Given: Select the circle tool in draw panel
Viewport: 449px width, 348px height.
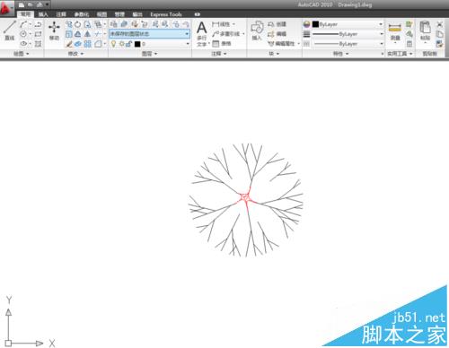Looking at the screenshot, I should click(23, 34).
